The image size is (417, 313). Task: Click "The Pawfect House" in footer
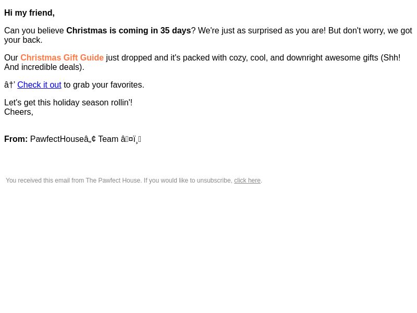(x=113, y=180)
